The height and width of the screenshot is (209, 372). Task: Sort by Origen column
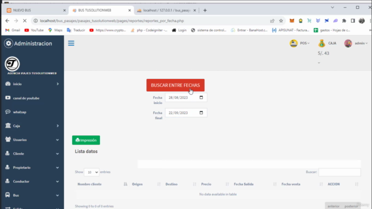tap(146, 184)
